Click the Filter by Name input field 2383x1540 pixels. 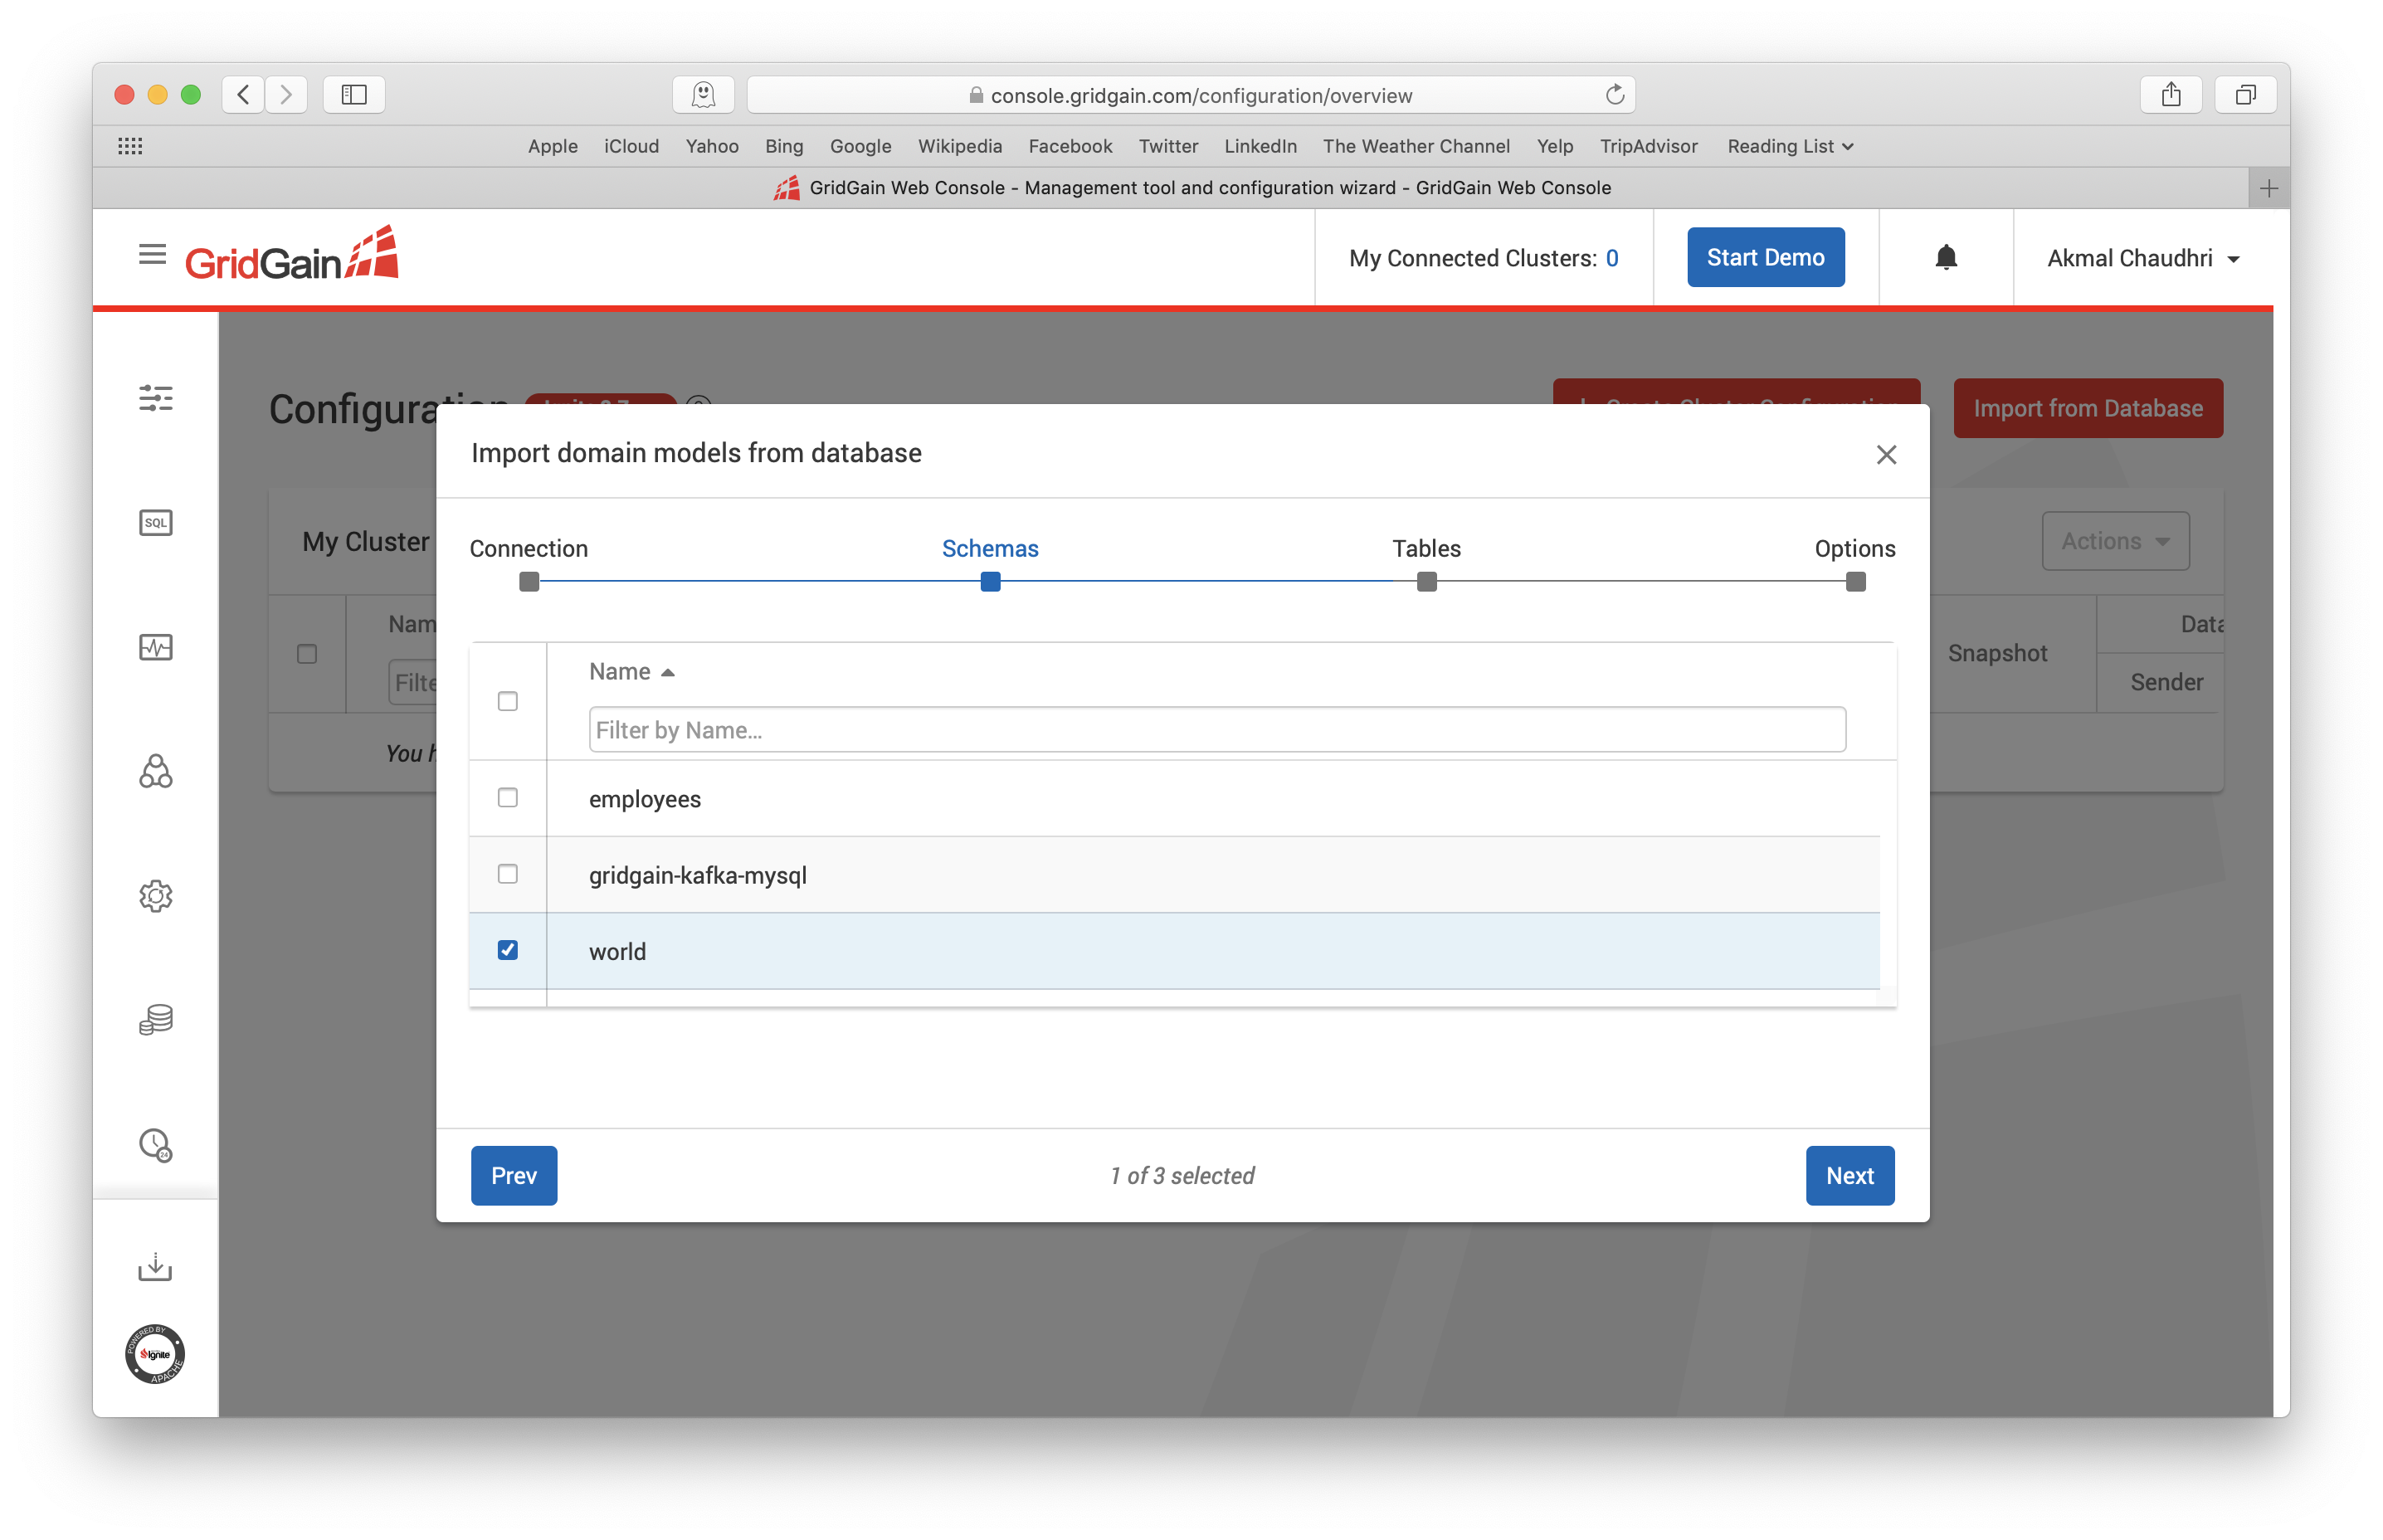coord(1209,729)
